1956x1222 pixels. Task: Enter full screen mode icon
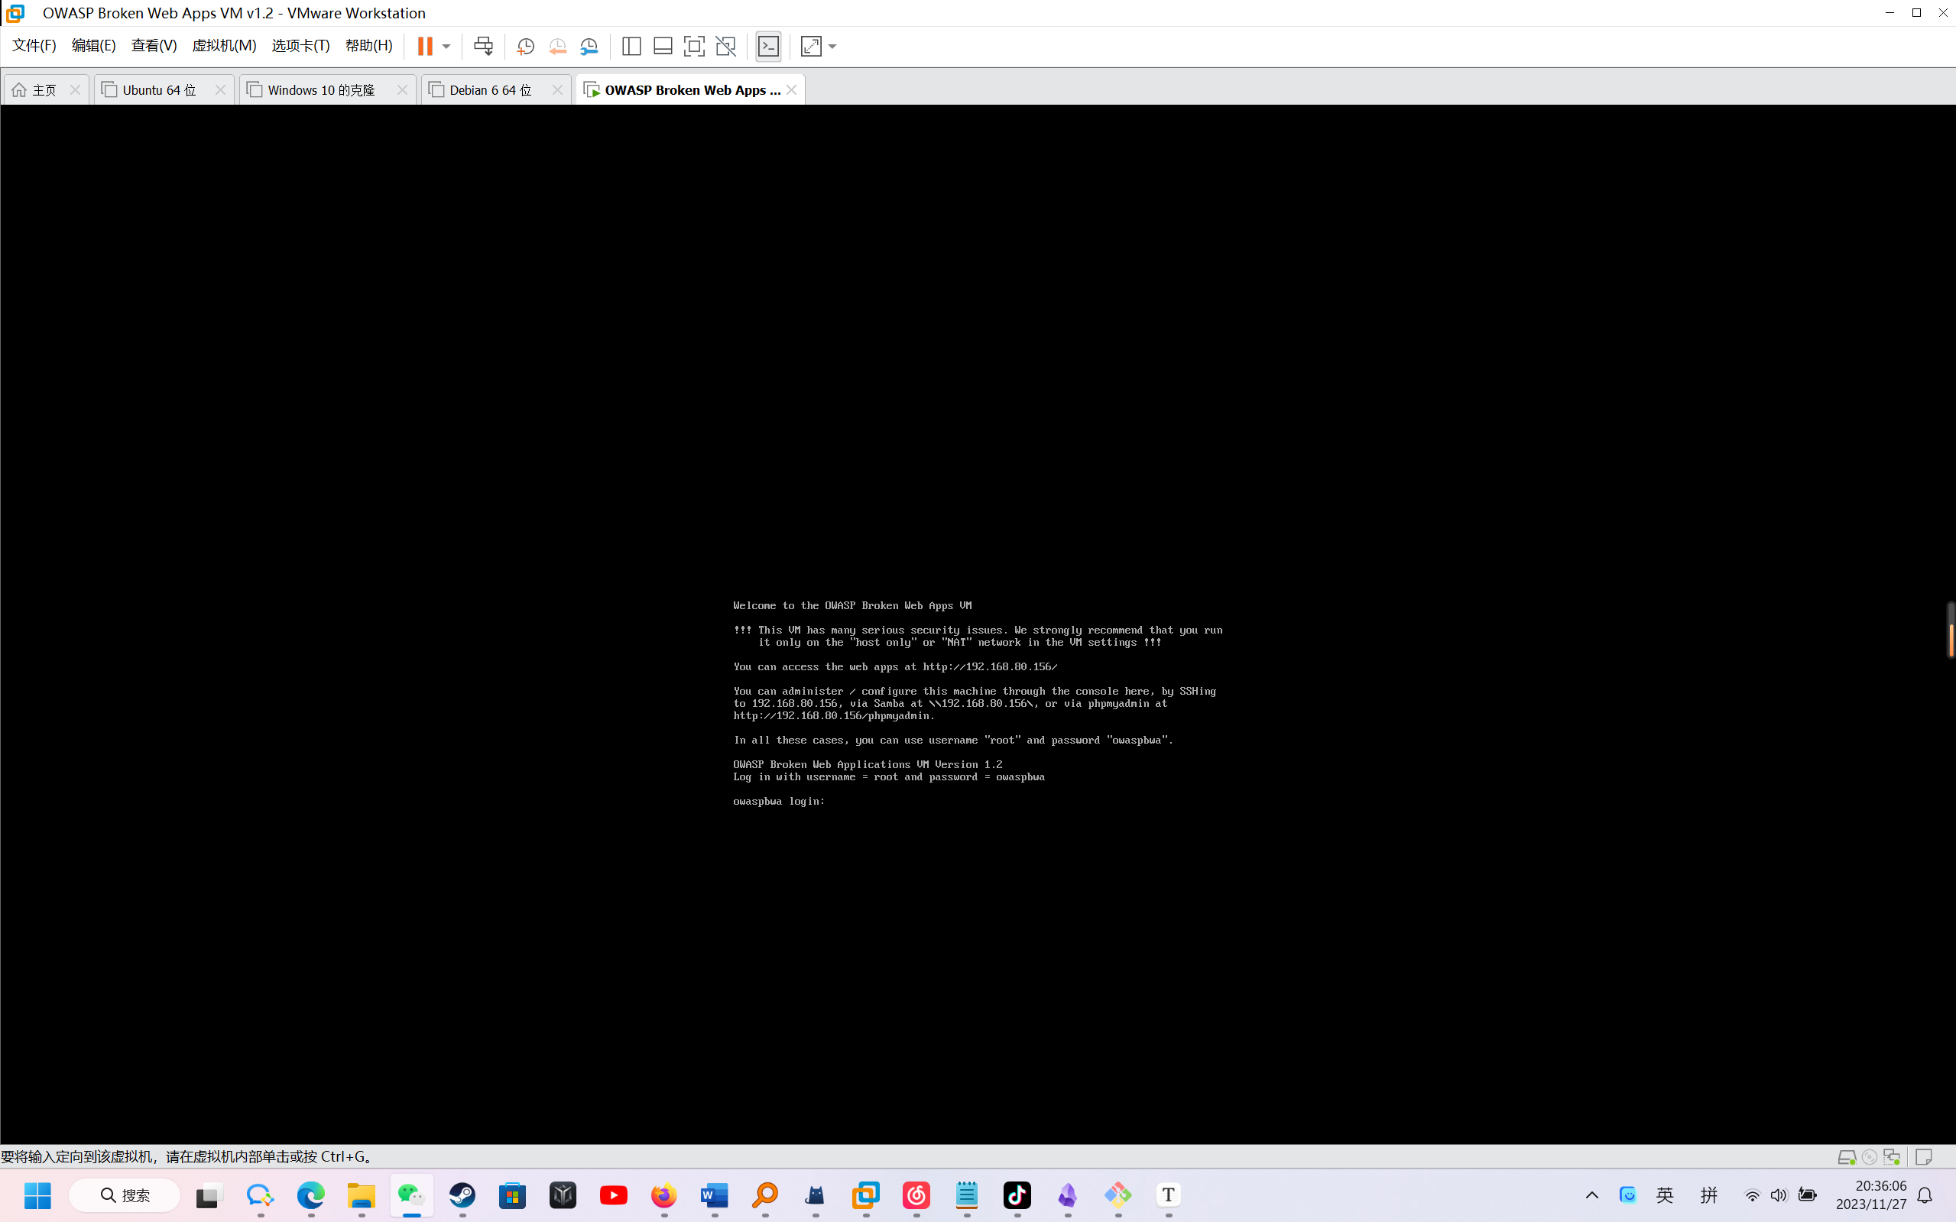[x=693, y=46]
